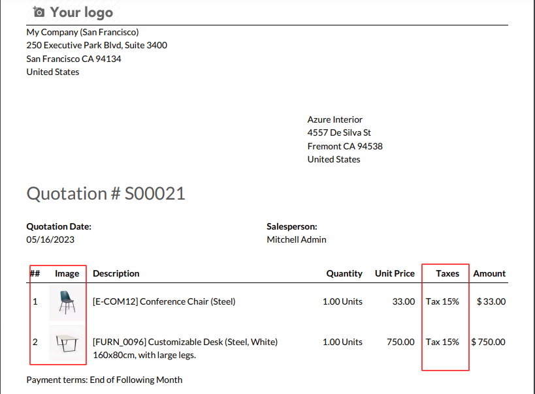Click unit price 33.00
535x394 pixels.
tap(404, 301)
